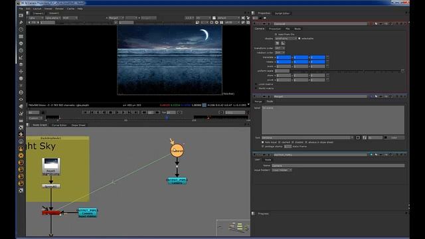Open the Views eye icon menu
This screenshot has width=425, height=239.
pyautogui.click(x=21, y=100)
